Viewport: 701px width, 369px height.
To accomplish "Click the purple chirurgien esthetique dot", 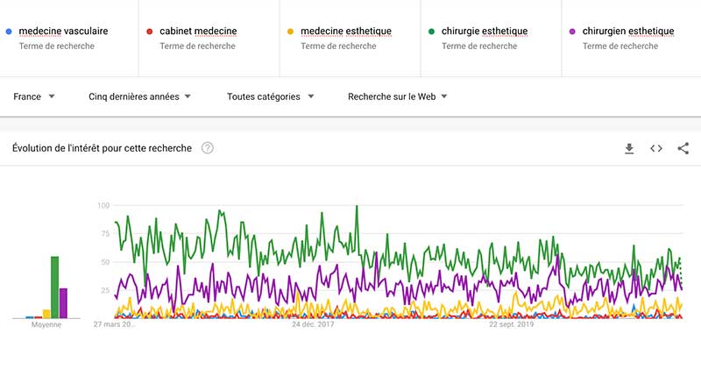I will [x=572, y=32].
